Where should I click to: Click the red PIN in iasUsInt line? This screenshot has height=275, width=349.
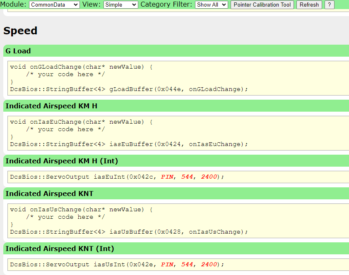[167, 264]
